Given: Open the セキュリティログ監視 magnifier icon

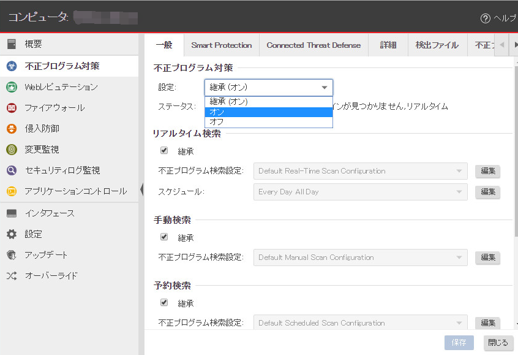Looking at the screenshot, I should click(x=11, y=170).
